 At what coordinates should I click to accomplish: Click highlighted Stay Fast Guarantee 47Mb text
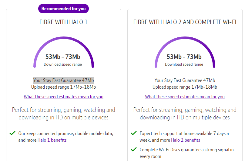tap(63, 80)
